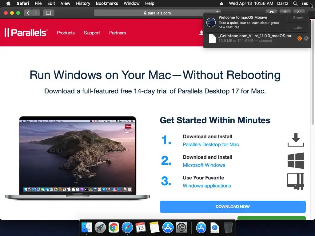Resume the stopped .rar download

pos(299,38)
